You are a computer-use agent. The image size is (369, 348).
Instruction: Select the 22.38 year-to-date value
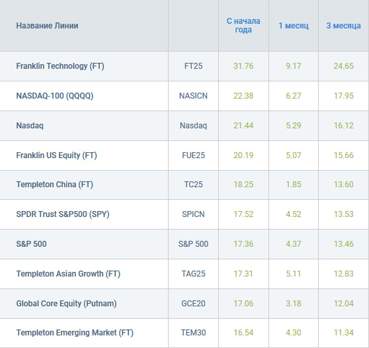(243, 96)
